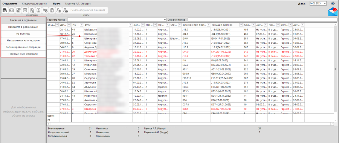Viewport: 339px width, 143px height.
Task: Click the patient print icon
Action: (66, 10)
